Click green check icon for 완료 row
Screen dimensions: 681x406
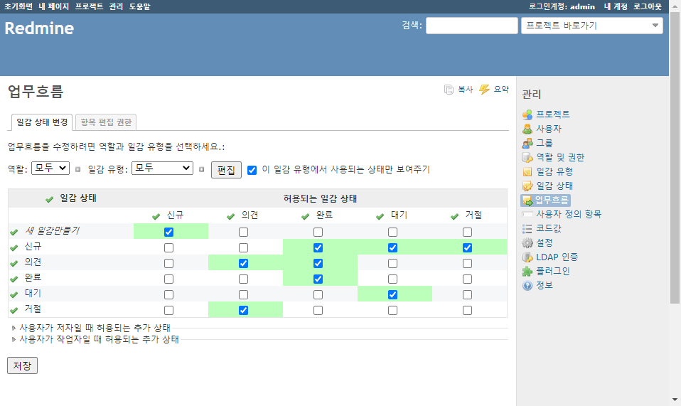14,279
